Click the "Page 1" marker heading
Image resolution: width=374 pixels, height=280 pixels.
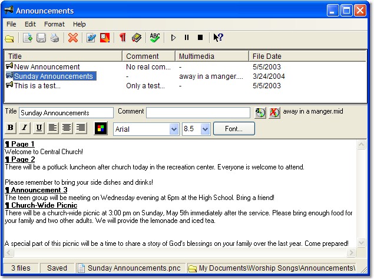(20, 144)
